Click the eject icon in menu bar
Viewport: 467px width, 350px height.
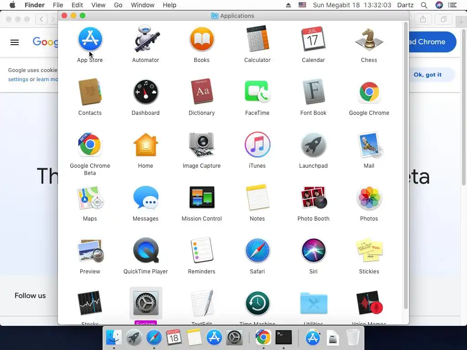[288, 5]
